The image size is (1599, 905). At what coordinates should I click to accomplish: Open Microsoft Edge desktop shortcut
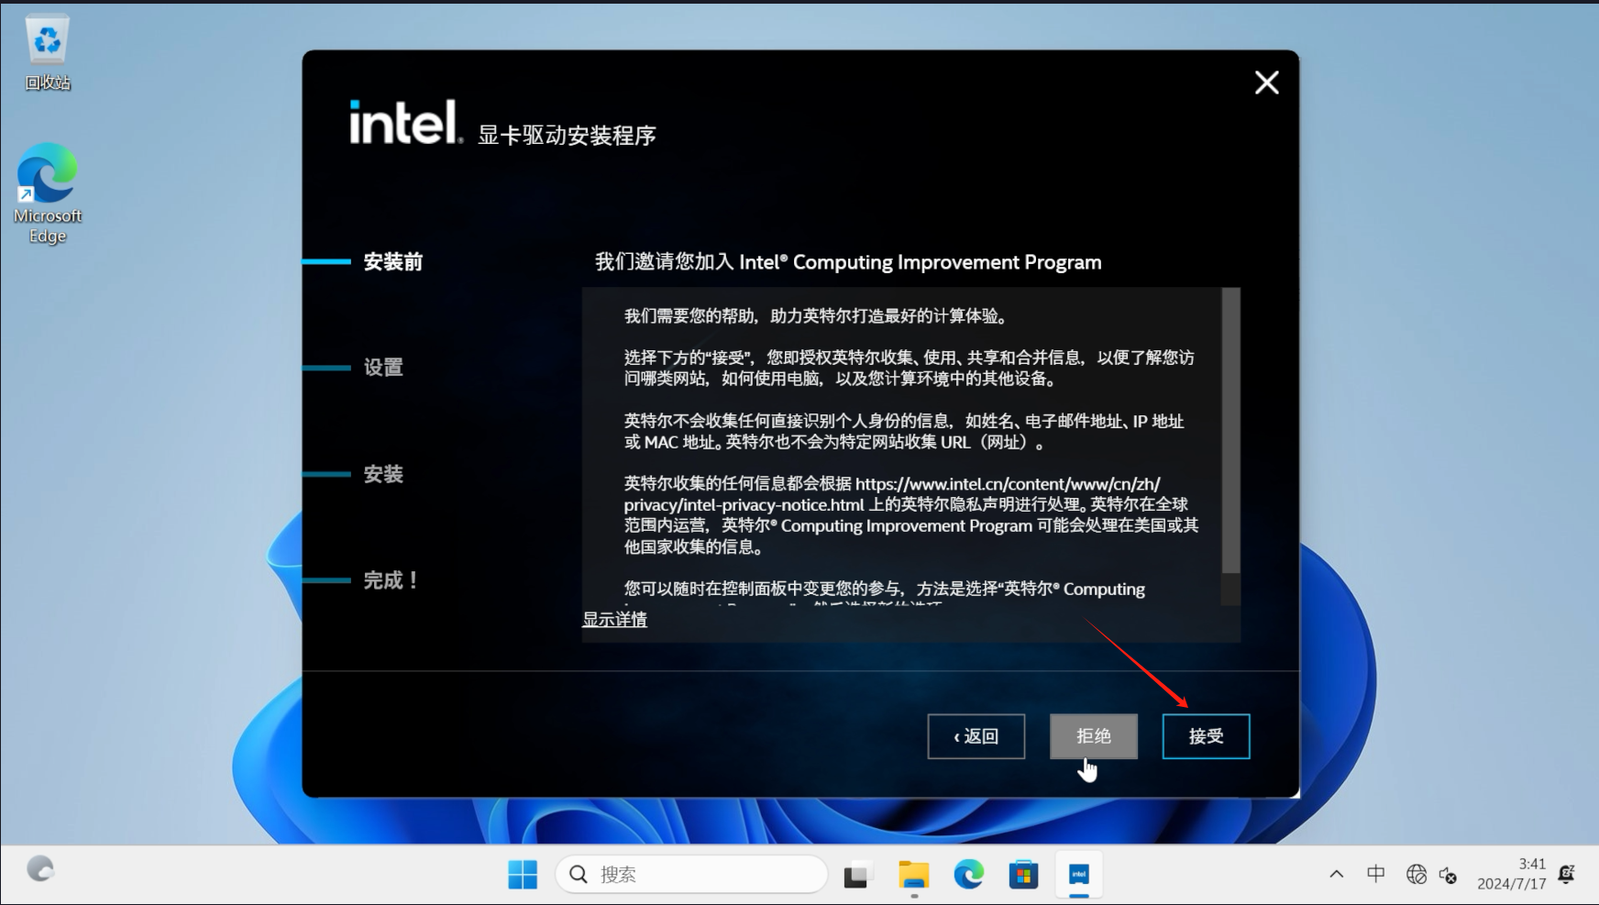tap(48, 193)
